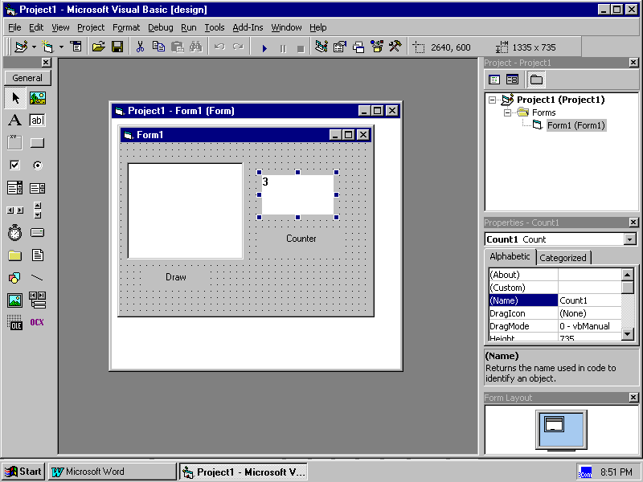The height and width of the screenshot is (482, 643).
Task: Copy the selected control using the toolbar
Action: tap(158, 47)
